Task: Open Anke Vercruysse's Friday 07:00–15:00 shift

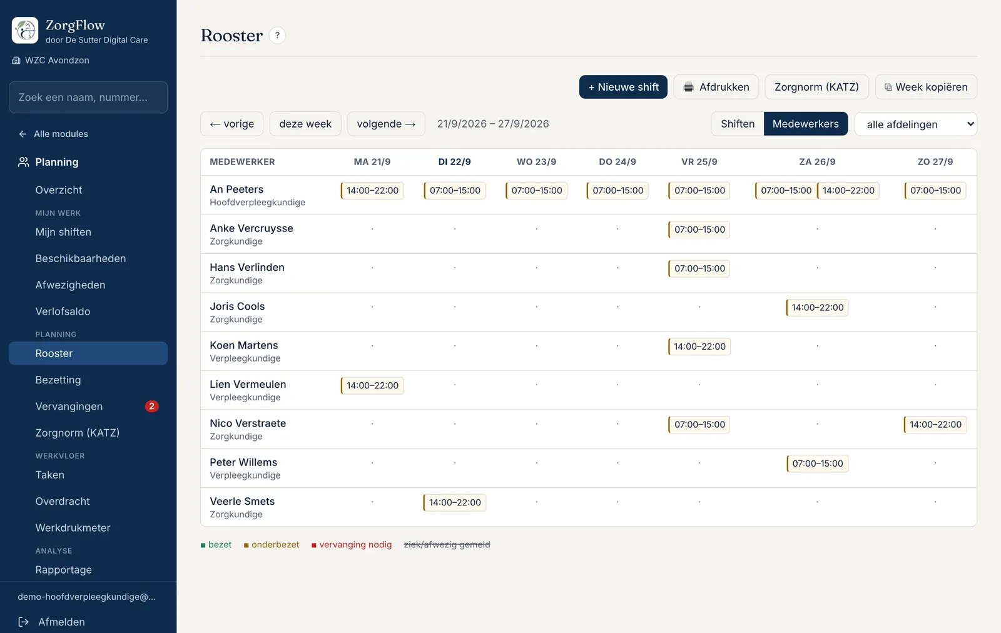Action: [x=699, y=230]
